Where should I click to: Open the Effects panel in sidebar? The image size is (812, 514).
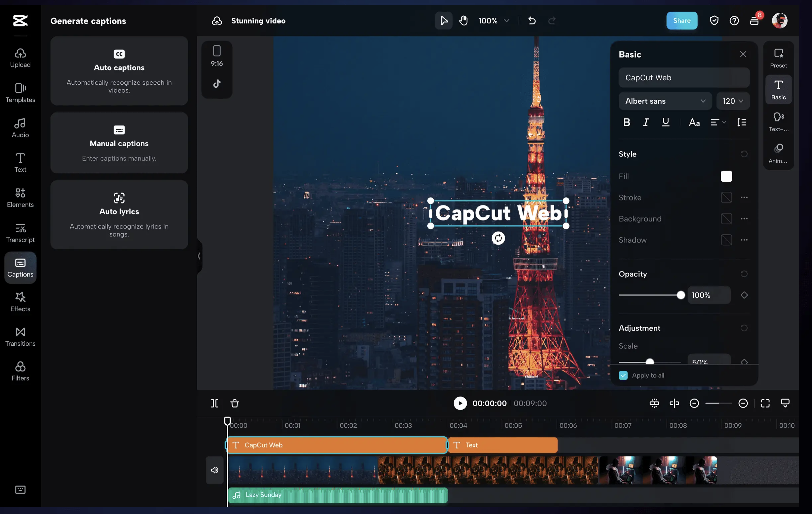(20, 301)
